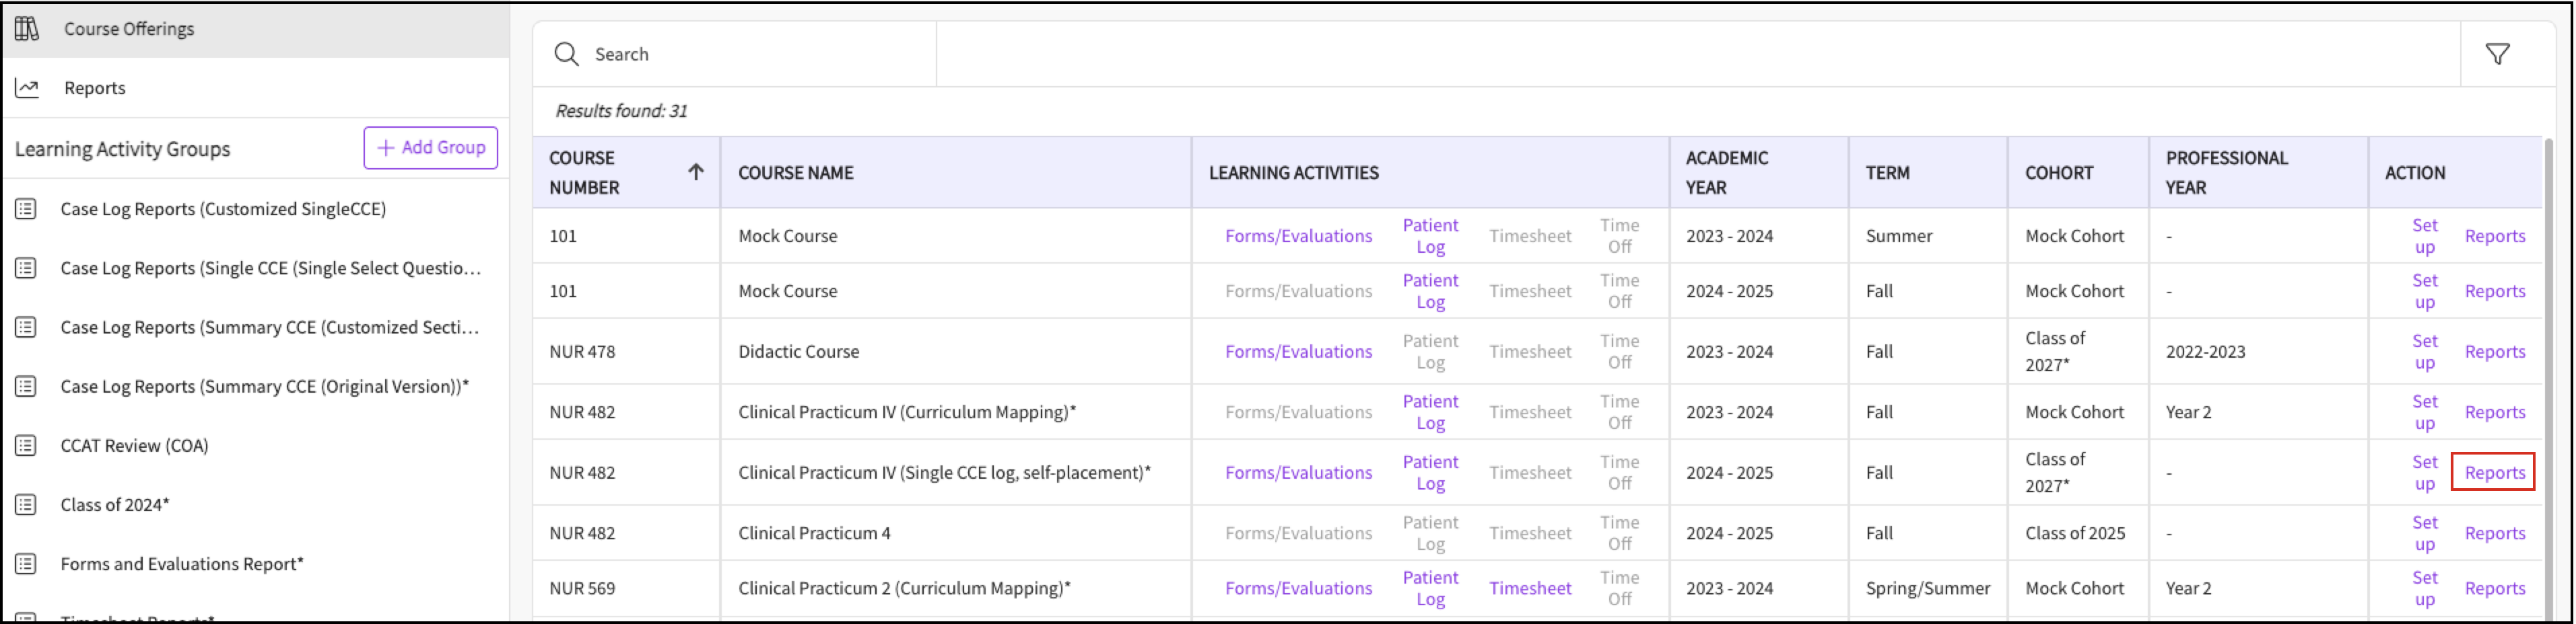2576x624 pixels.
Task: Open Reports in the left sidebar
Action: point(95,88)
